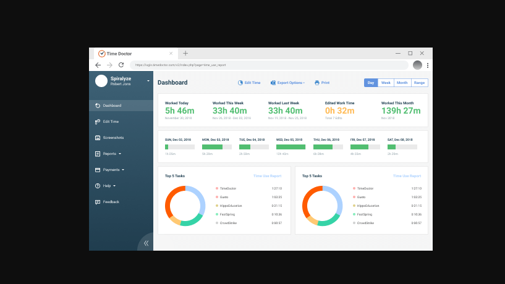Reload the page with browser refresh icon

pyautogui.click(x=121, y=65)
